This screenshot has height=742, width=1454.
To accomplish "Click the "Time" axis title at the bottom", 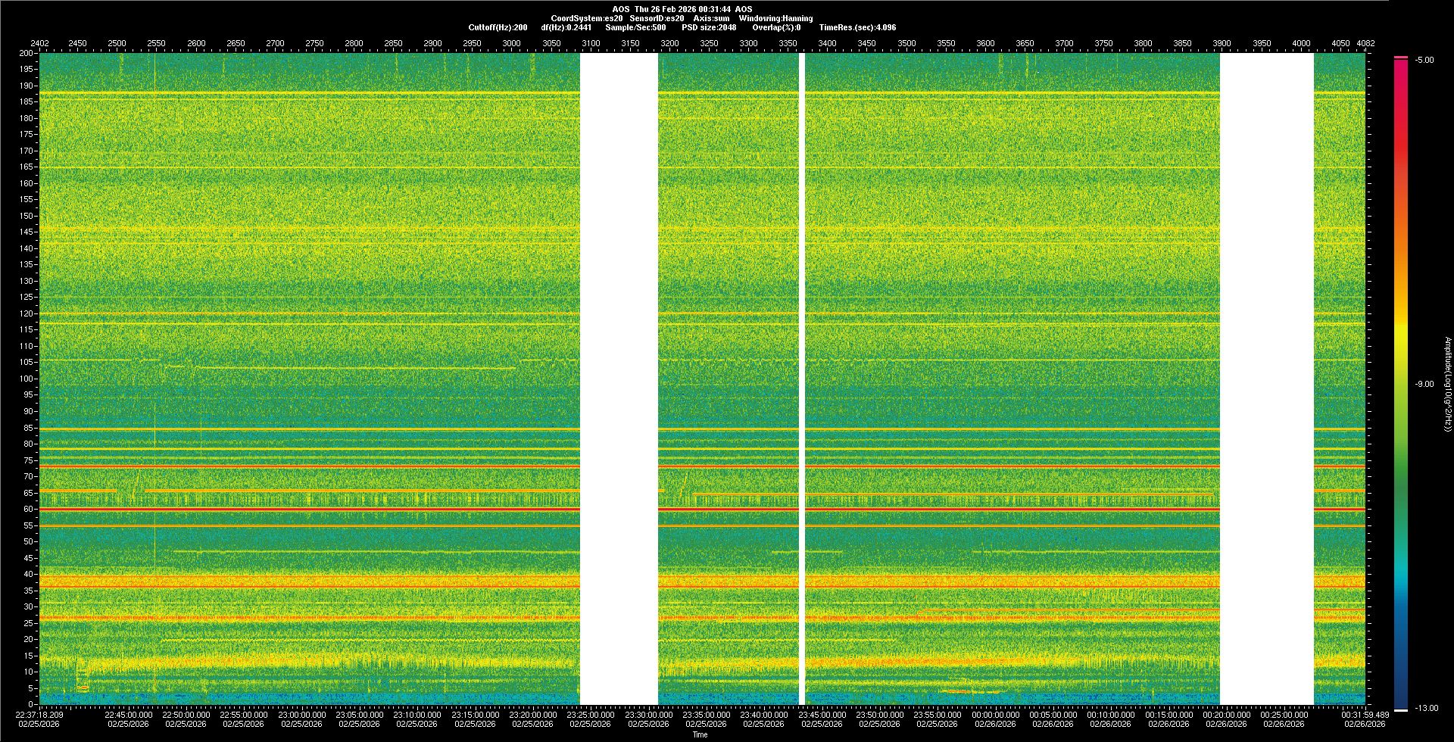I will pyautogui.click(x=700, y=734).
